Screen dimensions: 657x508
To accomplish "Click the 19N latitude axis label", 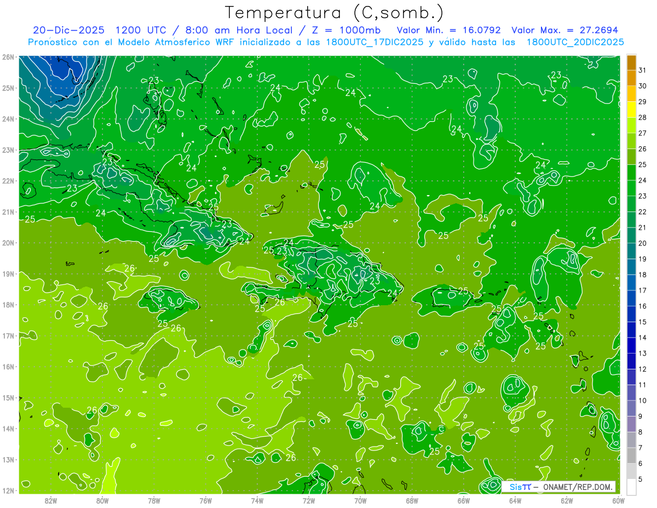I will (8, 273).
